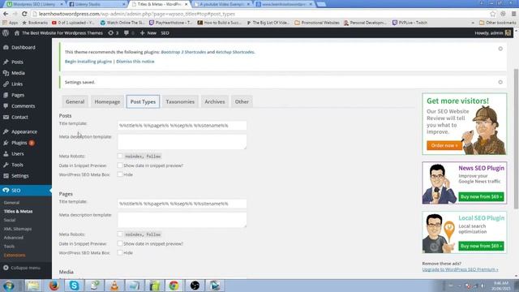Open the Plugins menu icon

[x=6, y=143]
